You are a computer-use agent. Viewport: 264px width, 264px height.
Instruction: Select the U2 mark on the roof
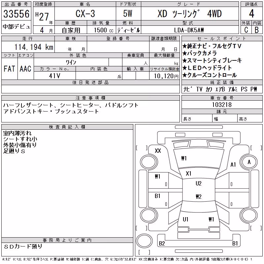click(x=199, y=183)
